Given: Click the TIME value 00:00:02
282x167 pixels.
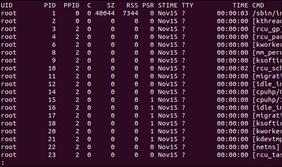Looking at the screenshot, I should coord(233,69).
